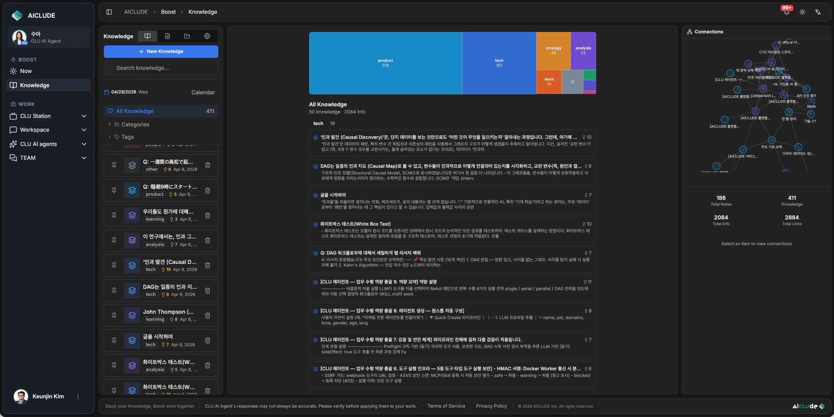Pin the John Thompson knowledge item

(x=114, y=316)
